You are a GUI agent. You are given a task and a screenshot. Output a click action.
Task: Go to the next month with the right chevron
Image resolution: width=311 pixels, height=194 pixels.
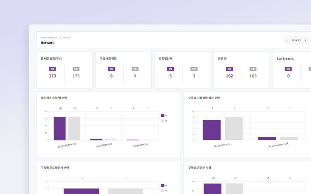(305, 40)
